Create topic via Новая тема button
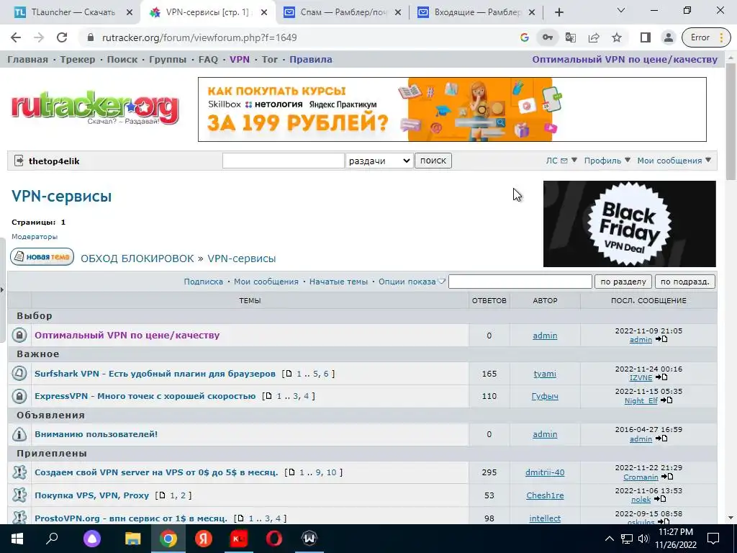 point(42,257)
